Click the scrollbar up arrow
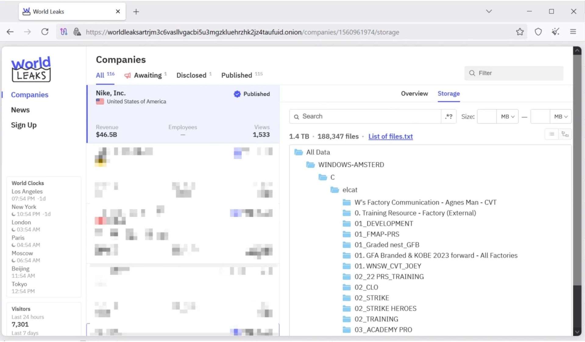585x342 pixels. click(x=577, y=51)
